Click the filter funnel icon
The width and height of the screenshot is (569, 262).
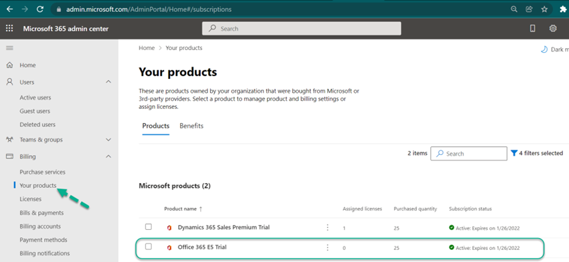click(x=514, y=153)
